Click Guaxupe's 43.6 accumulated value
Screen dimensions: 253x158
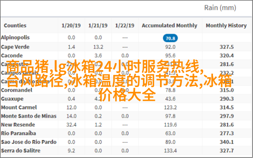[170, 99]
